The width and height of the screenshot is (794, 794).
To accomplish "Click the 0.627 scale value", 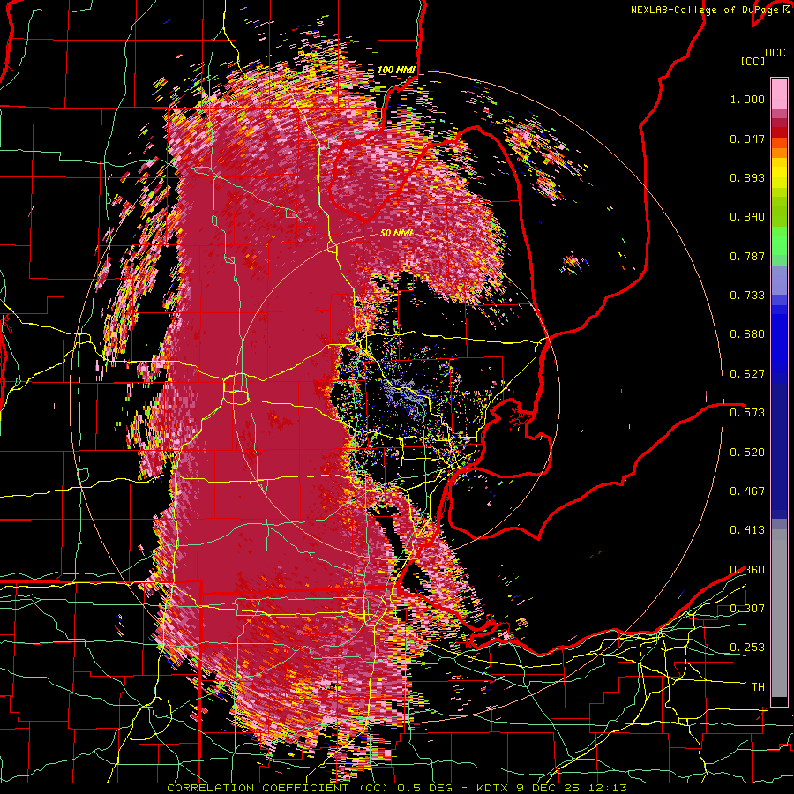I will click(747, 374).
